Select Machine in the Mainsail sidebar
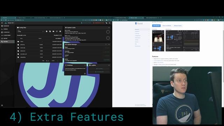The width and height of the screenshot is (224, 126). pyautogui.click(x=7, y=42)
